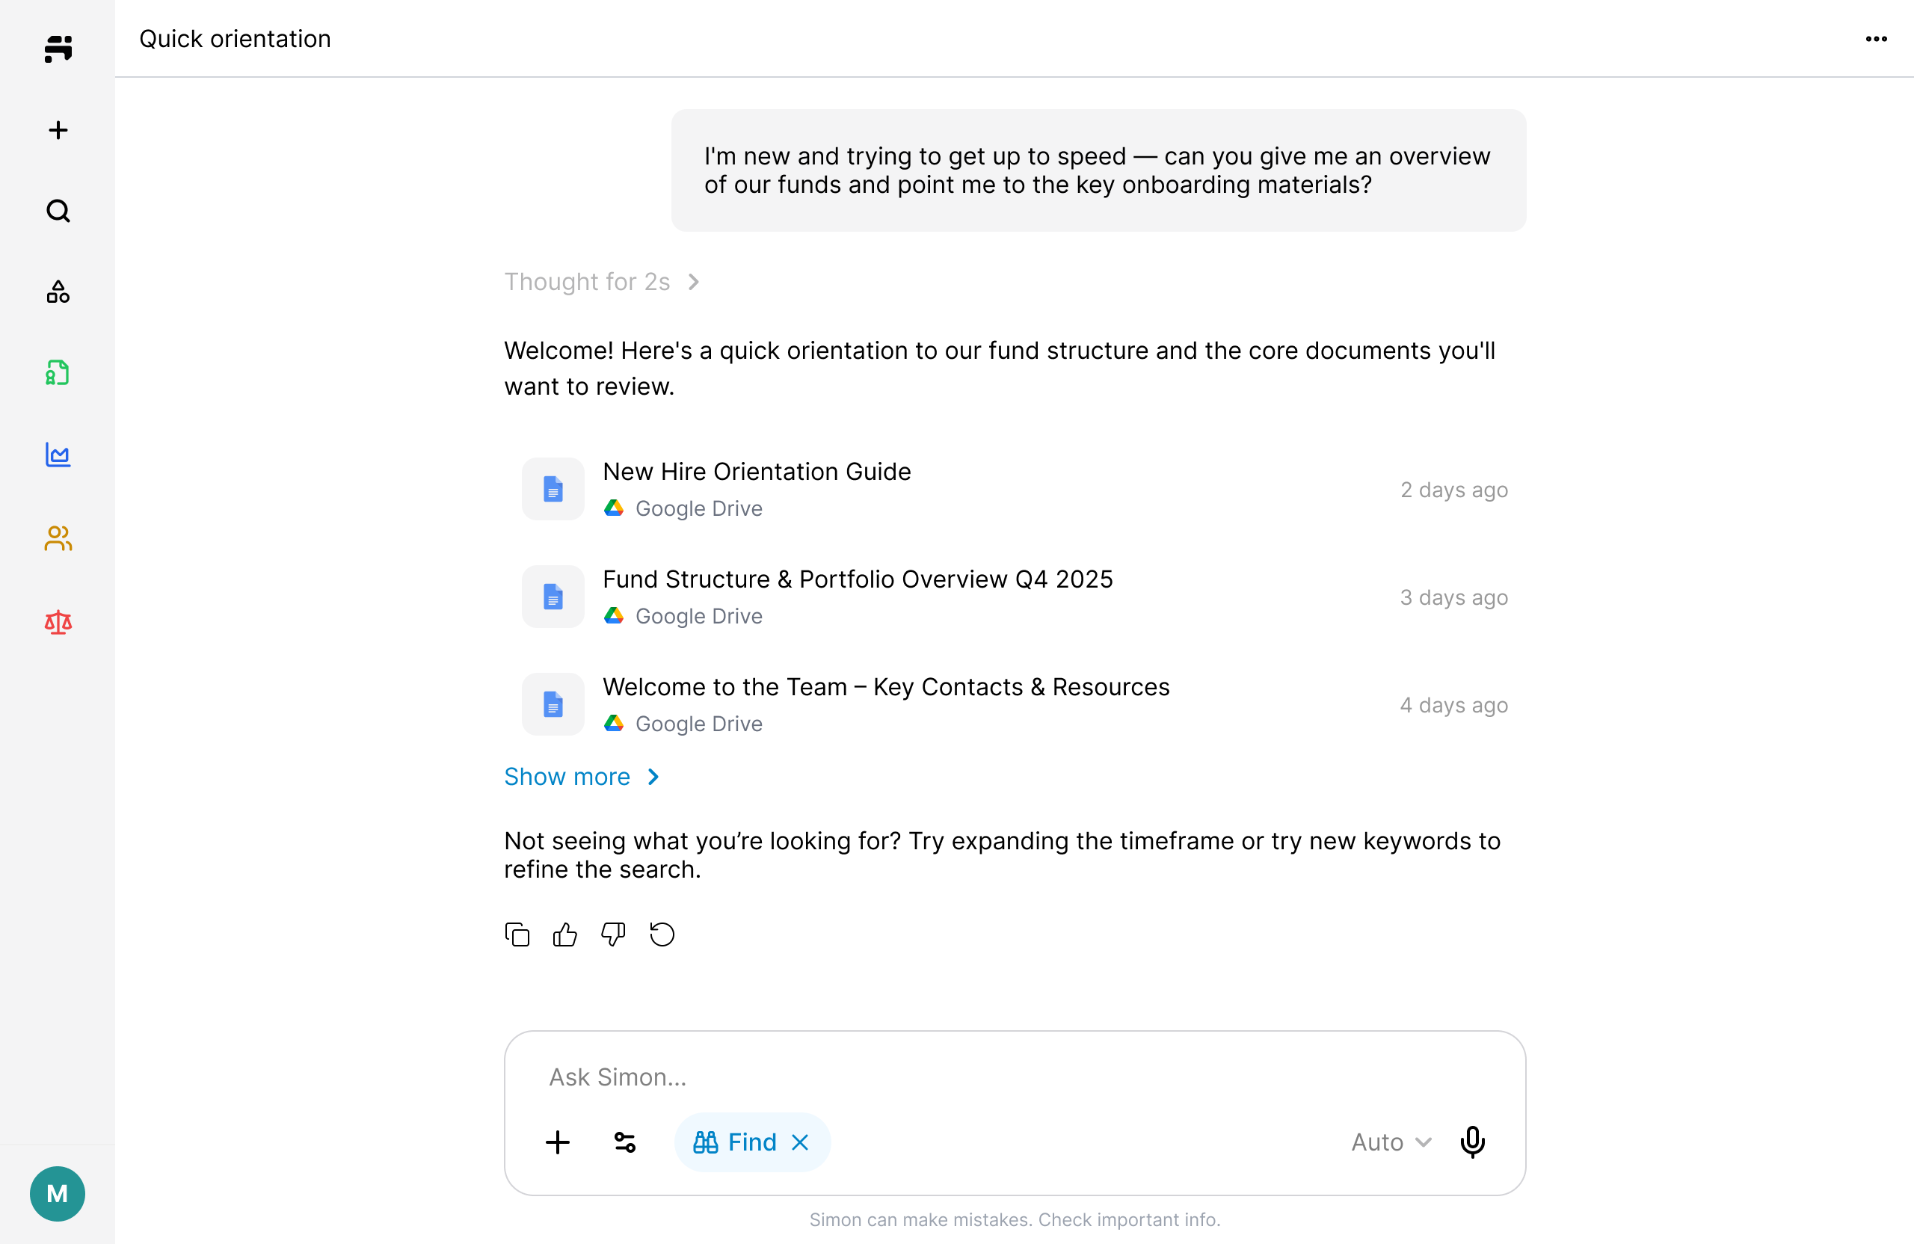The image size is (1914, 1244).
Task: Activate the microphone in the input box
Action: coord(1472,1142)
